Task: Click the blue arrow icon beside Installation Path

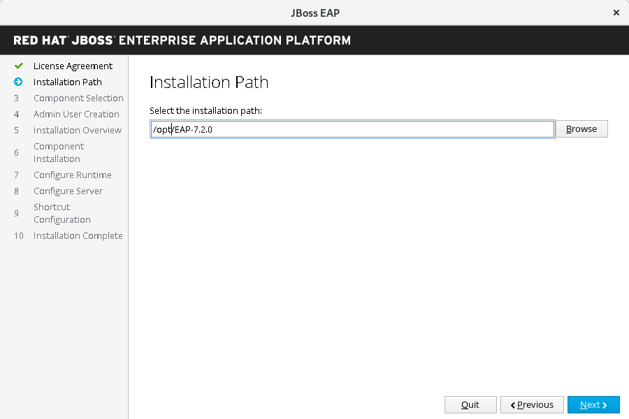Action: coord(19,82)
